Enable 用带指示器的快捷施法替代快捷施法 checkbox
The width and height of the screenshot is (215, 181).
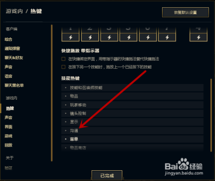(x=64, y=59)
